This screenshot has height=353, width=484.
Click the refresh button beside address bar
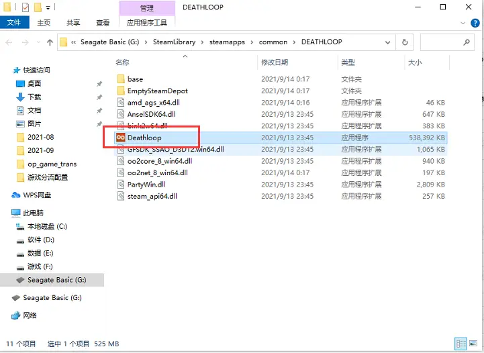[x=405, y=42]
